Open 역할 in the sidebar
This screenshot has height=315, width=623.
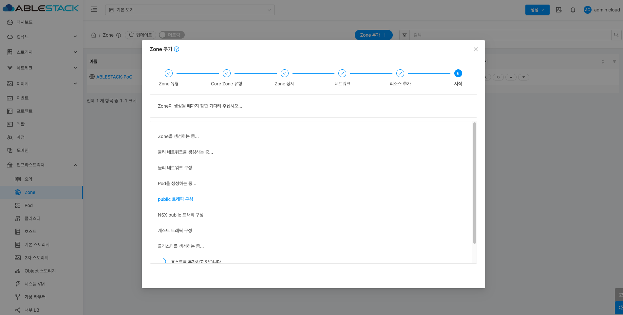click(x=41, y=124)
